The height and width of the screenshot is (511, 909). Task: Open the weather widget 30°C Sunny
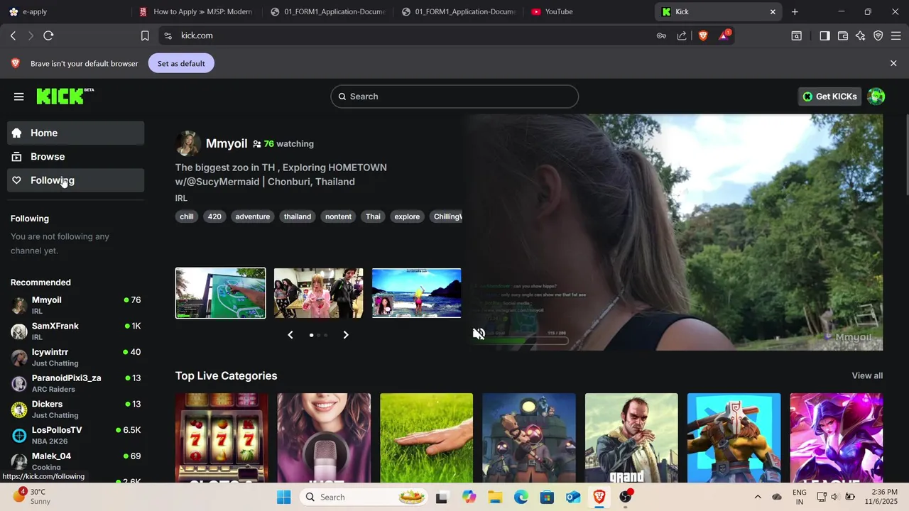coord(31,497)
